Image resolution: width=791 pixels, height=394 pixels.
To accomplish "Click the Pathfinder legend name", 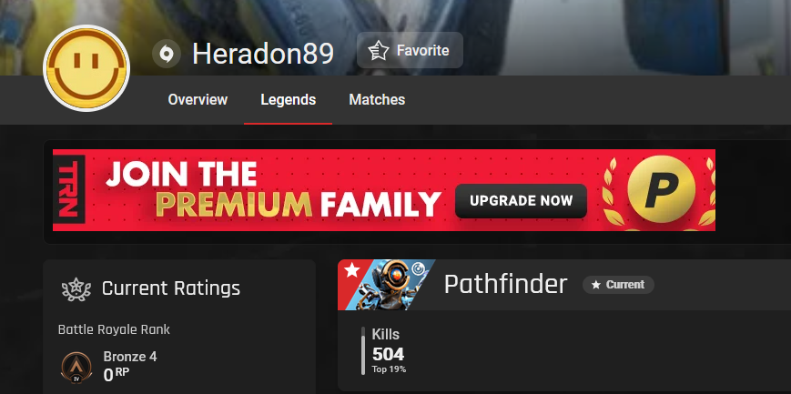I will (x=505, y=284).
